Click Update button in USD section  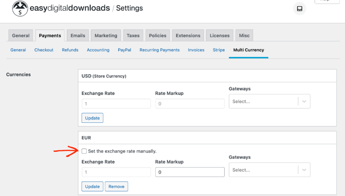(92, 118)
